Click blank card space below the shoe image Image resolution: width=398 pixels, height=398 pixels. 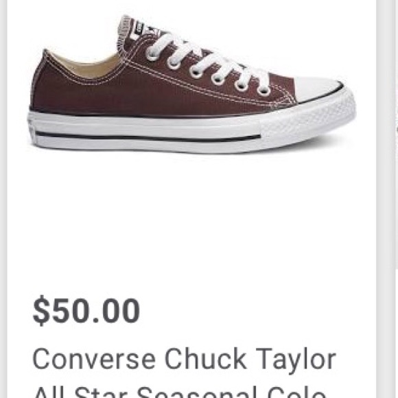191,224
